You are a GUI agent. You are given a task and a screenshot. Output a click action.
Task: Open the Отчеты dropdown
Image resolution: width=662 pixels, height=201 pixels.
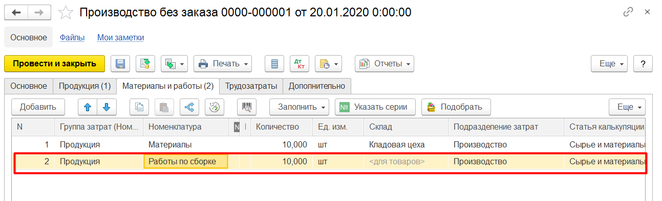click(x=385, y=64)
